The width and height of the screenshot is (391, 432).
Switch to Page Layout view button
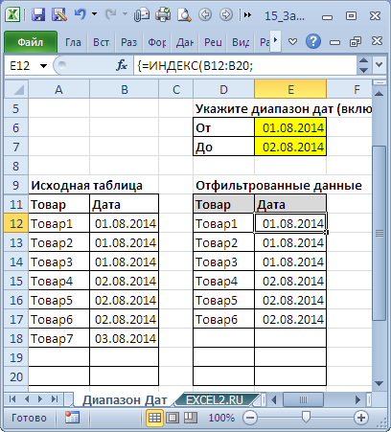(172, 418)
